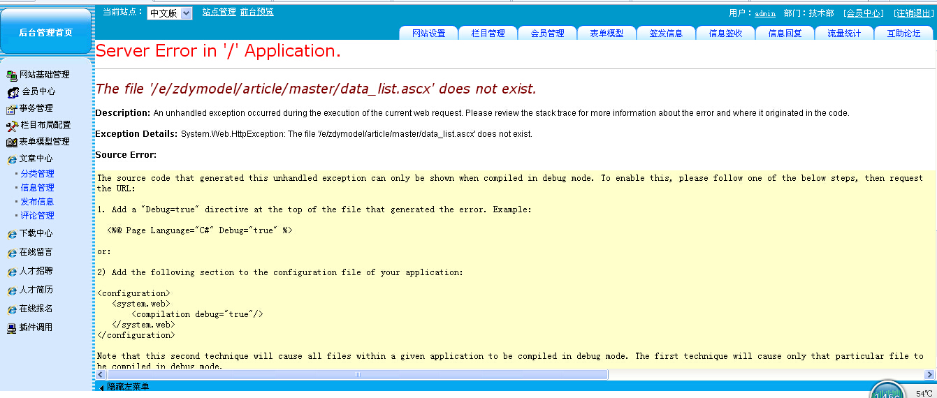Click the 插件调用 computer icon
The width and height of the screenshot is (937, 398).
coord(11,327)
